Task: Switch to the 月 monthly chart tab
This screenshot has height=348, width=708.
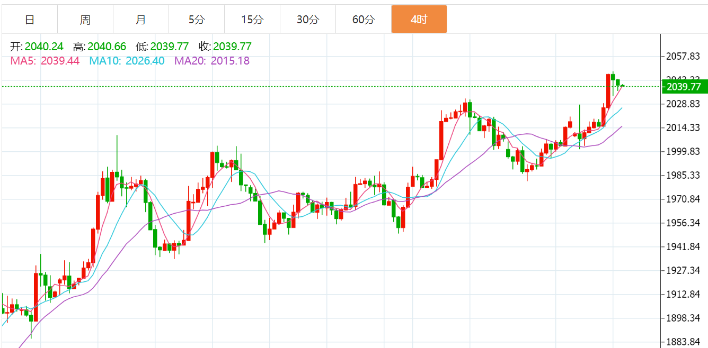Action: [x=141, y=20]
